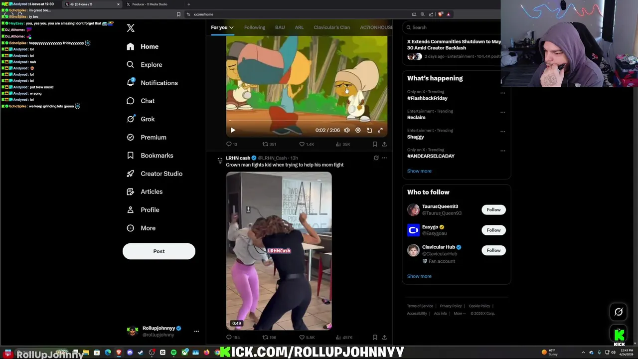Follow Easygo account
638x359 pixels.
(493, 230)
